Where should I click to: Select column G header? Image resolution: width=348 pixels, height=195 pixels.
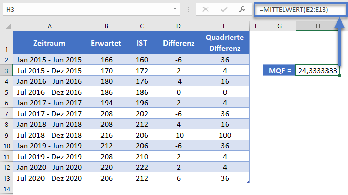pos(279,26)
